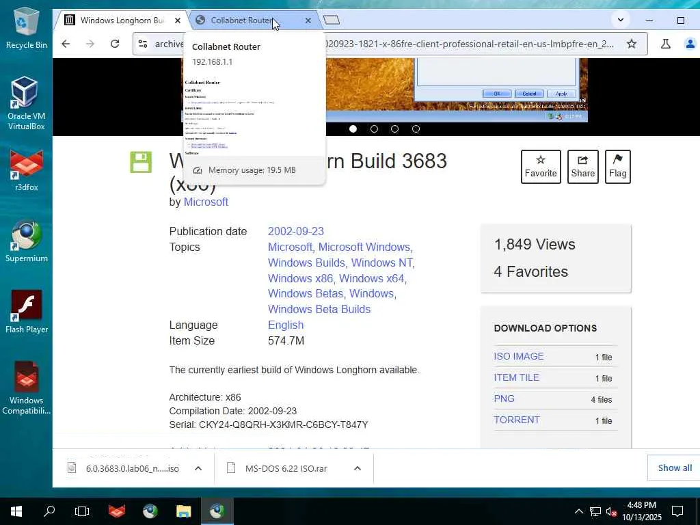Download the ISO IMAGE option
The image size is (700, 525).
click(x=518, y=356)
